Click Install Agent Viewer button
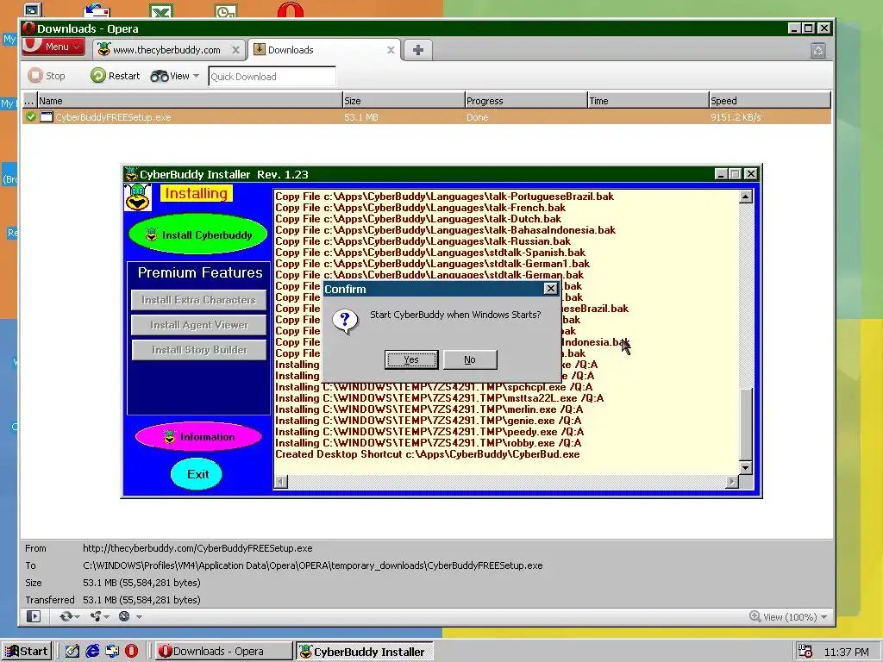The image size is (883, 662). 199,325
